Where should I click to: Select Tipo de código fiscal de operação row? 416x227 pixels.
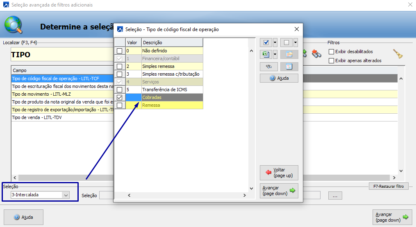63,79
